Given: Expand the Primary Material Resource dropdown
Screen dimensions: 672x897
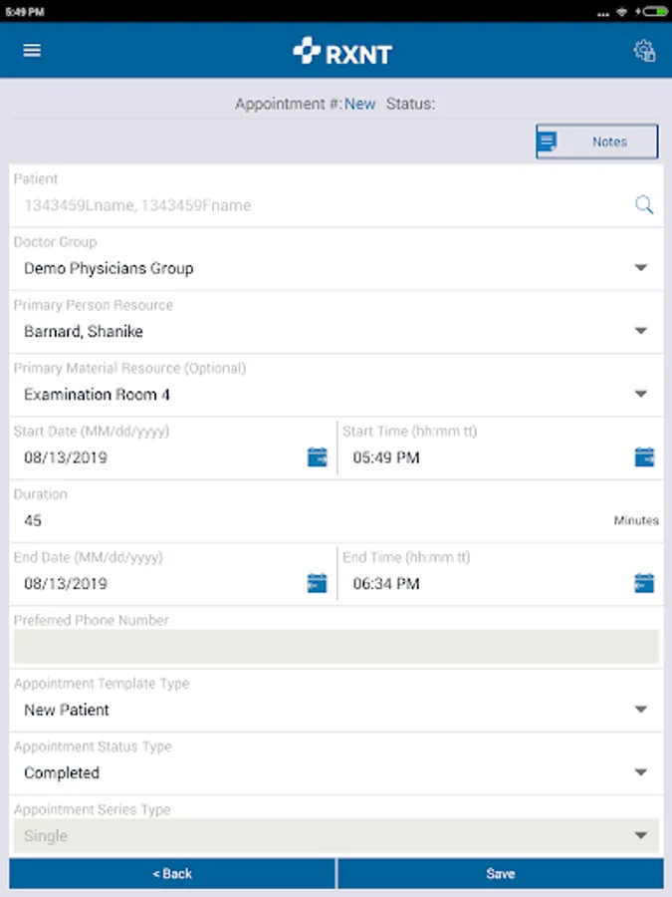Looking at the screenshot, I should [641, 395].
